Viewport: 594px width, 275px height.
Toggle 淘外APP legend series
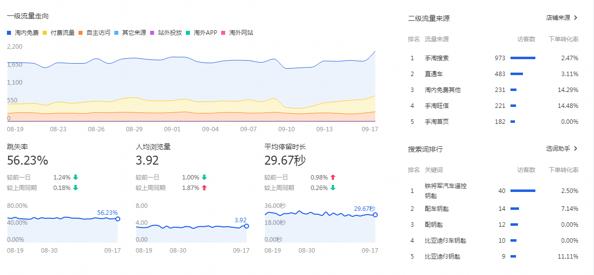pos(201,33)
